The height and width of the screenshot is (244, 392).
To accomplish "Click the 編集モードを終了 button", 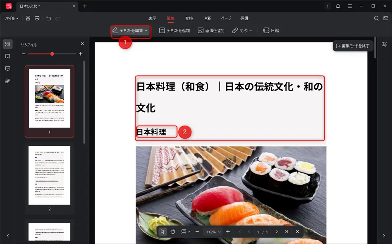I will (353, 45).
